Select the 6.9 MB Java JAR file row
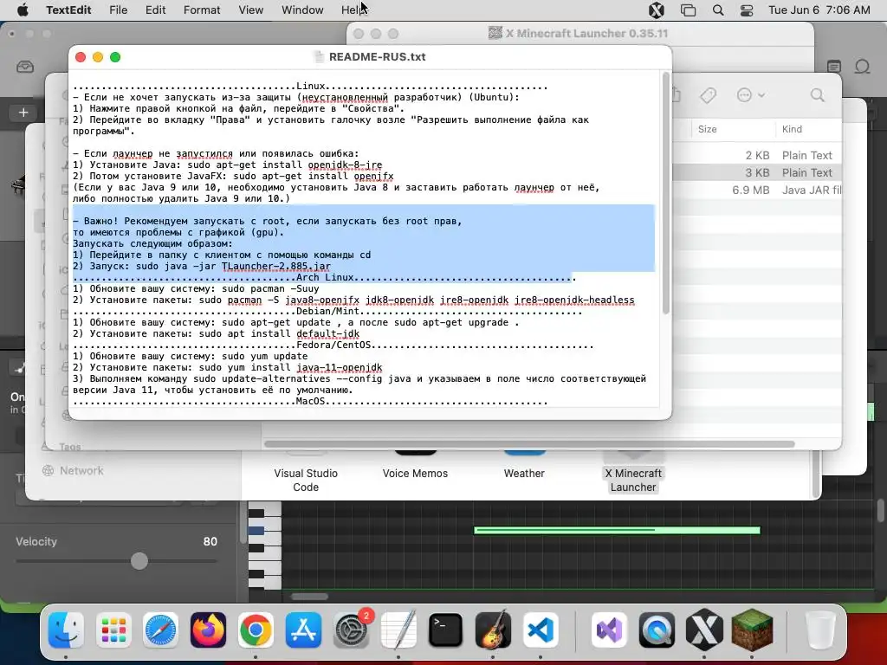The image size is (887, 665). [x=757, y=190]
